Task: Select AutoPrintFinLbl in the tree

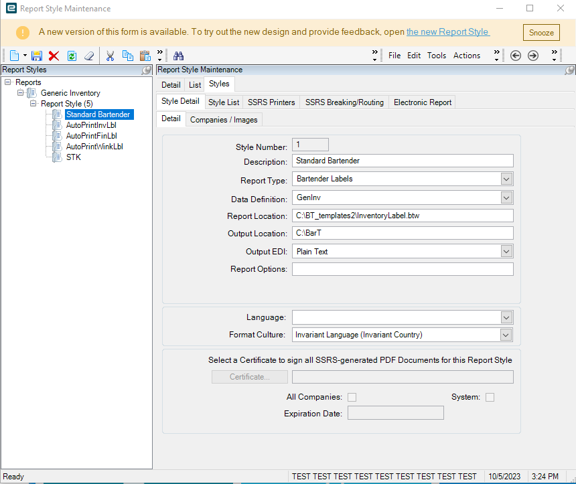Action: pyautogui.click(x=91, y=136)
